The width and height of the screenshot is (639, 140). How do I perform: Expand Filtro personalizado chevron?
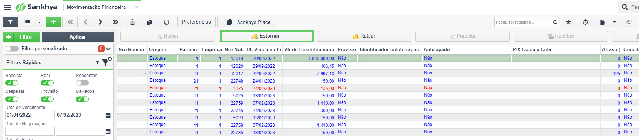pyautogui.click(x=108, y=49)
